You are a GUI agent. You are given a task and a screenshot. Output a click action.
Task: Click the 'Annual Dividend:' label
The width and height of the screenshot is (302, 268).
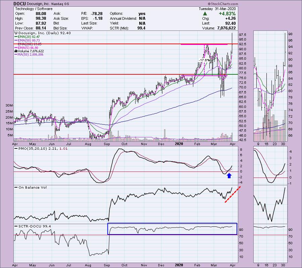pos(123,18)
